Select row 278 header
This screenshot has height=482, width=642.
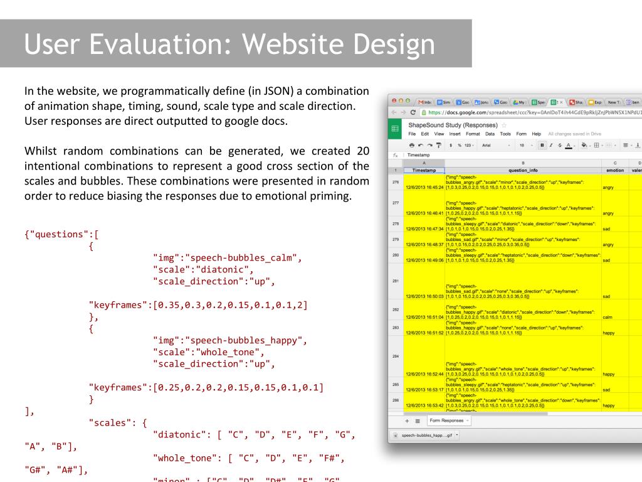click(396, 224)
